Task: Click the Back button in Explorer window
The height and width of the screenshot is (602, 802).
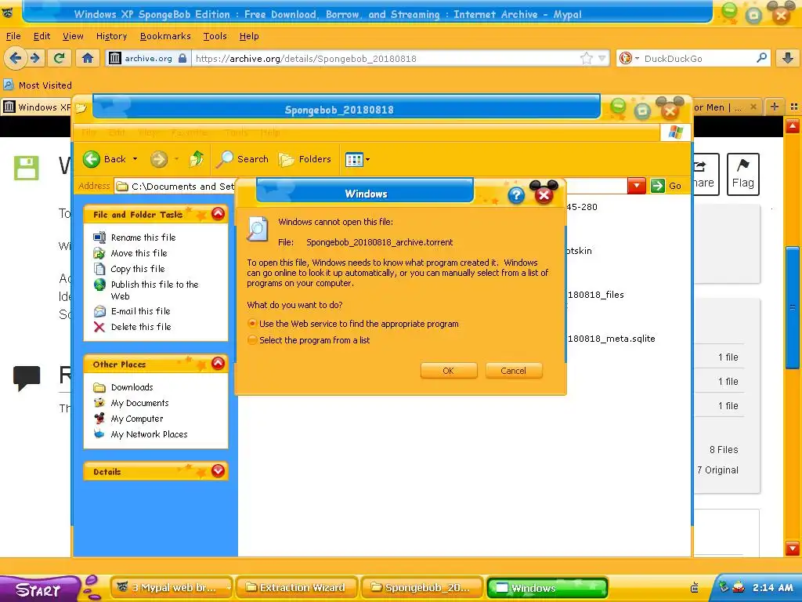Action: (106, 159)
